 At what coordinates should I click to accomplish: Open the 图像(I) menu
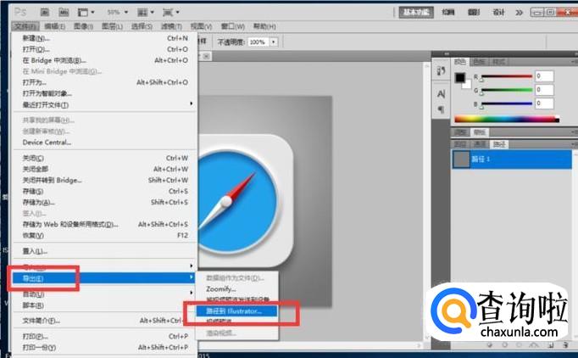pos(83,26)
